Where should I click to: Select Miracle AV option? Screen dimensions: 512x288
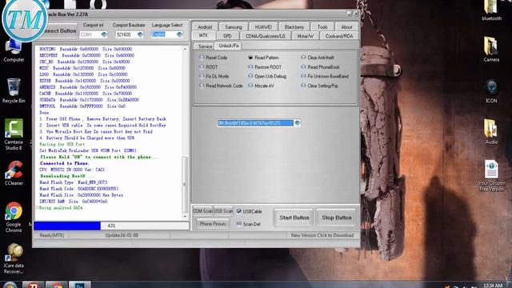click(250, 86)
